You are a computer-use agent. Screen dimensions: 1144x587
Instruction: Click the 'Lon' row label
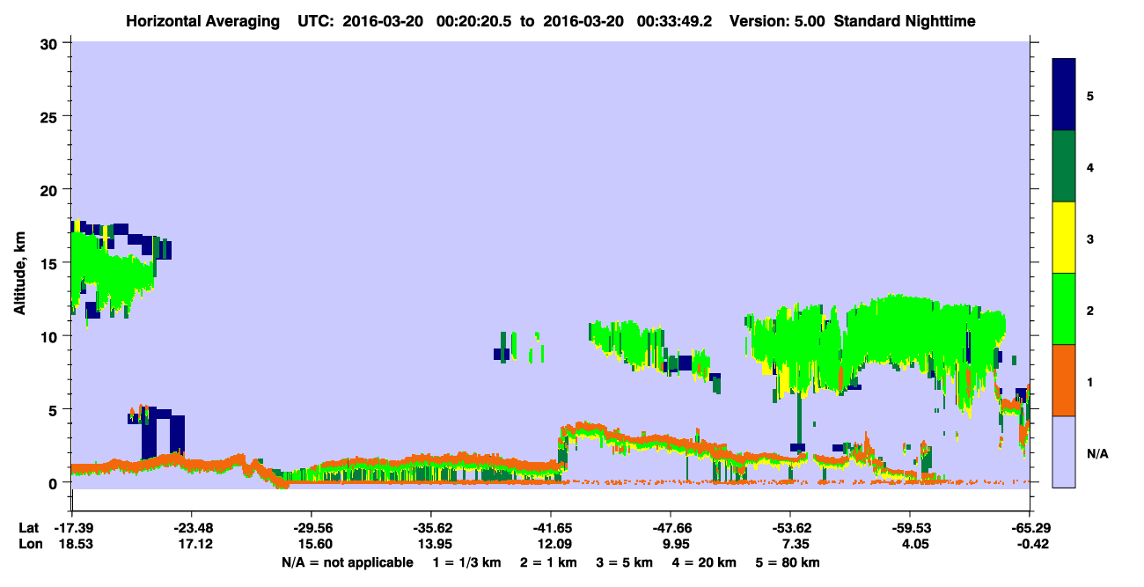[29, 544]
